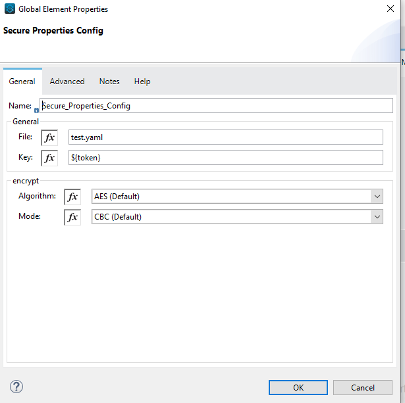
Task: Focus the File field with test.yaml
Action: (x=225, y=137)
